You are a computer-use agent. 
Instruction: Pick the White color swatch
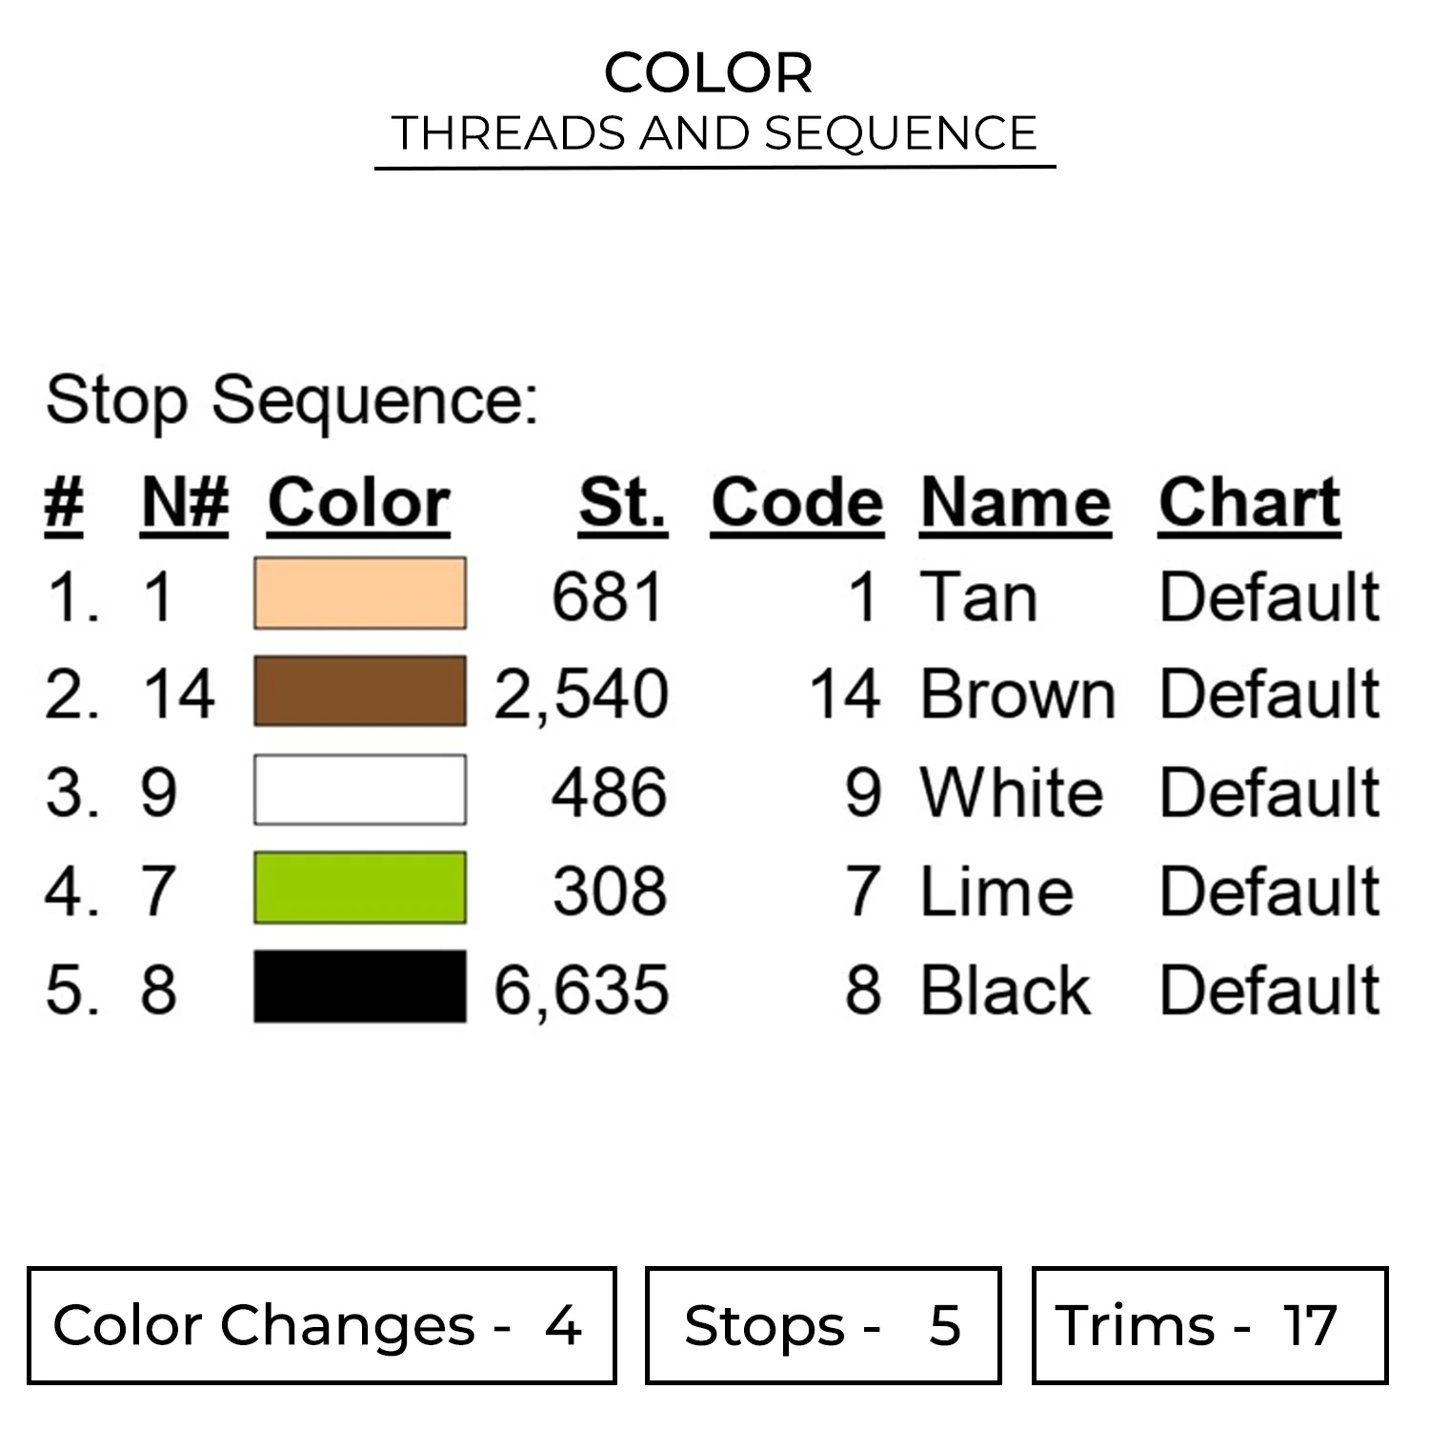pyautogui.click(x=360, y=790)
